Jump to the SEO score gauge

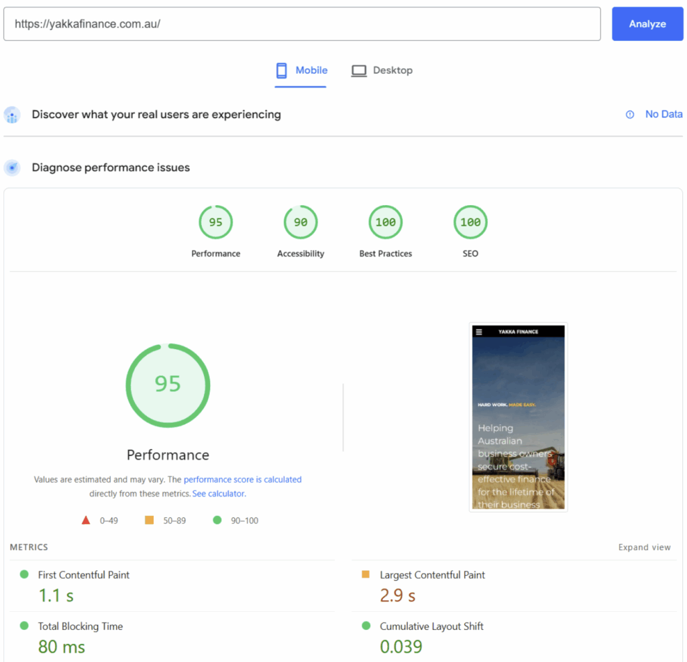(x=470, y=222)
